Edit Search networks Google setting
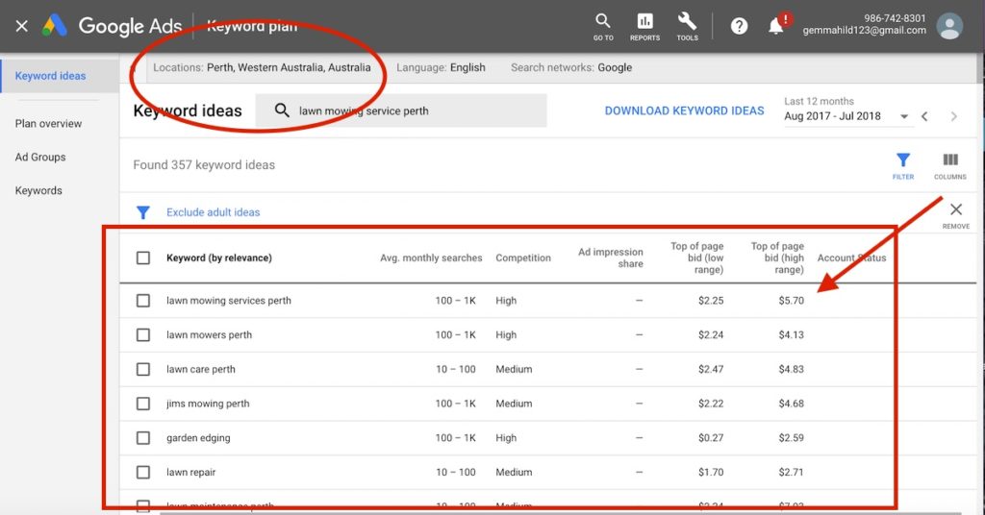Viewport: 985px width, 515px height. pos(571,68)
